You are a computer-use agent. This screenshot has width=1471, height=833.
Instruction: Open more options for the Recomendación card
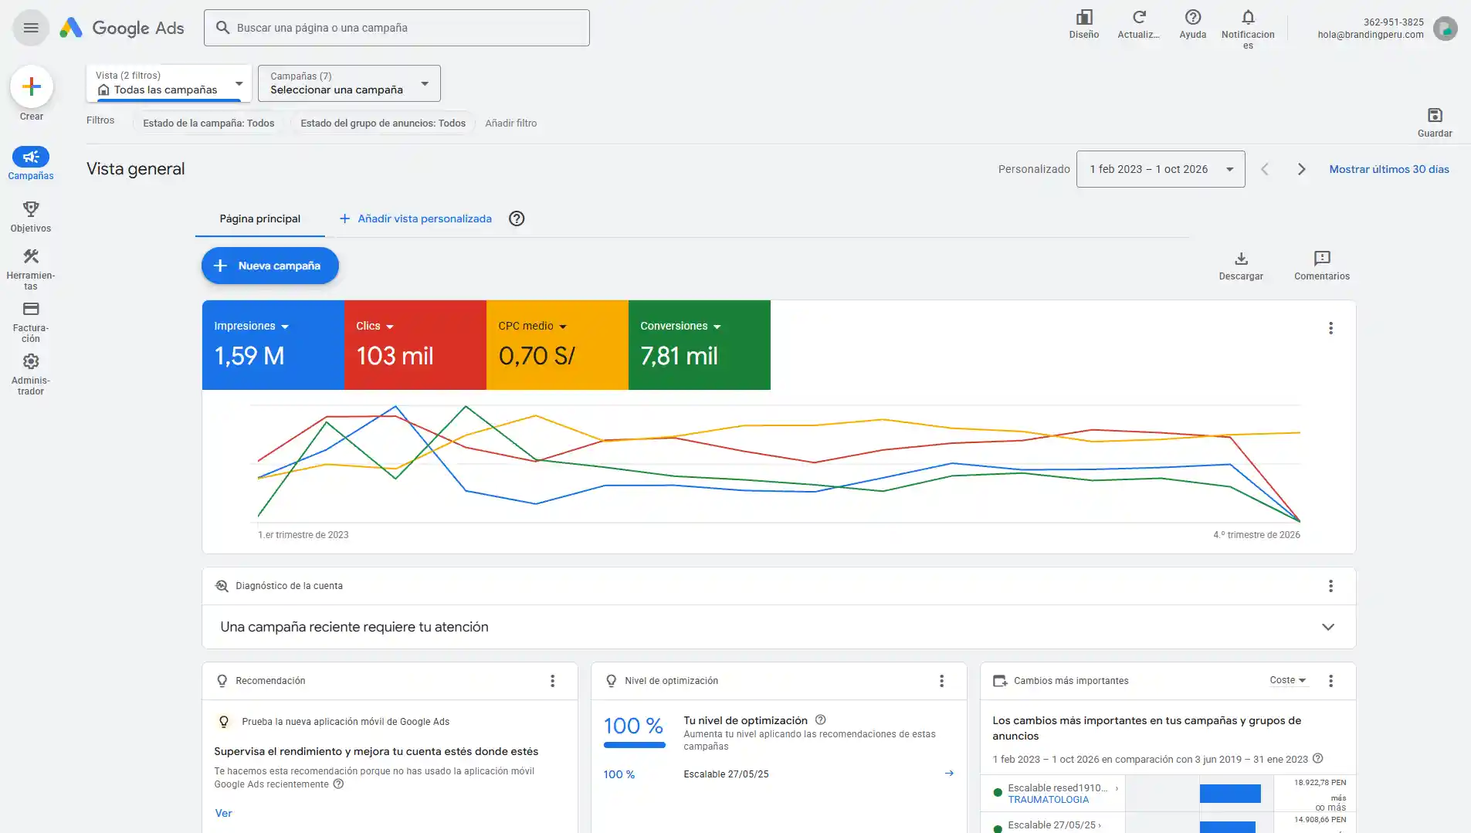[552, 681]
